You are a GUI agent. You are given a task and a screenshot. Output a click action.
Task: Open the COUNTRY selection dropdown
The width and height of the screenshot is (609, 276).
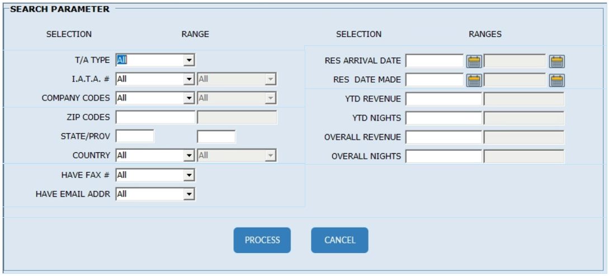pyautogui.click(x=189, y=155)
